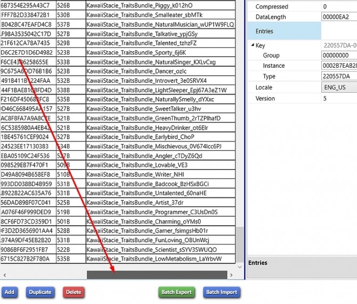Click the horizontal scrollbar thumb

157,275
